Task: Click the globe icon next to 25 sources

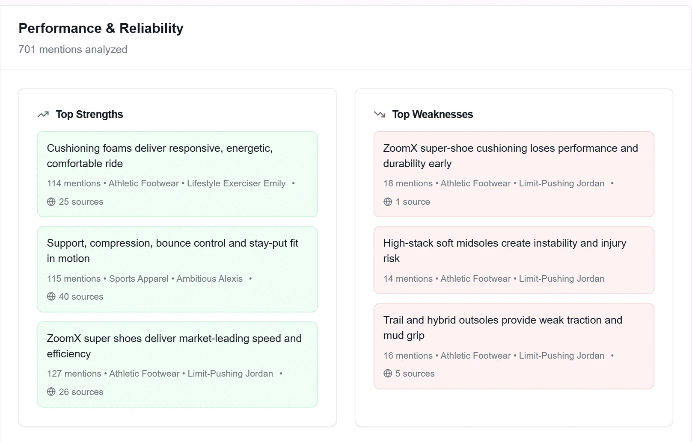Action: pyautogui.click(x=51, y=202)
